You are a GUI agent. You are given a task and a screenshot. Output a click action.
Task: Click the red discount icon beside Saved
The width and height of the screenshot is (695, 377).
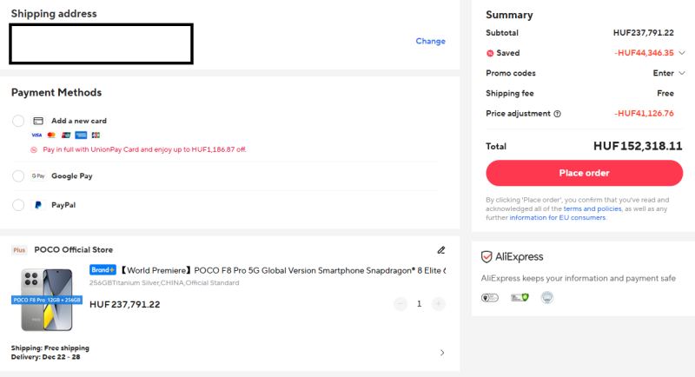tap(490, 53)
